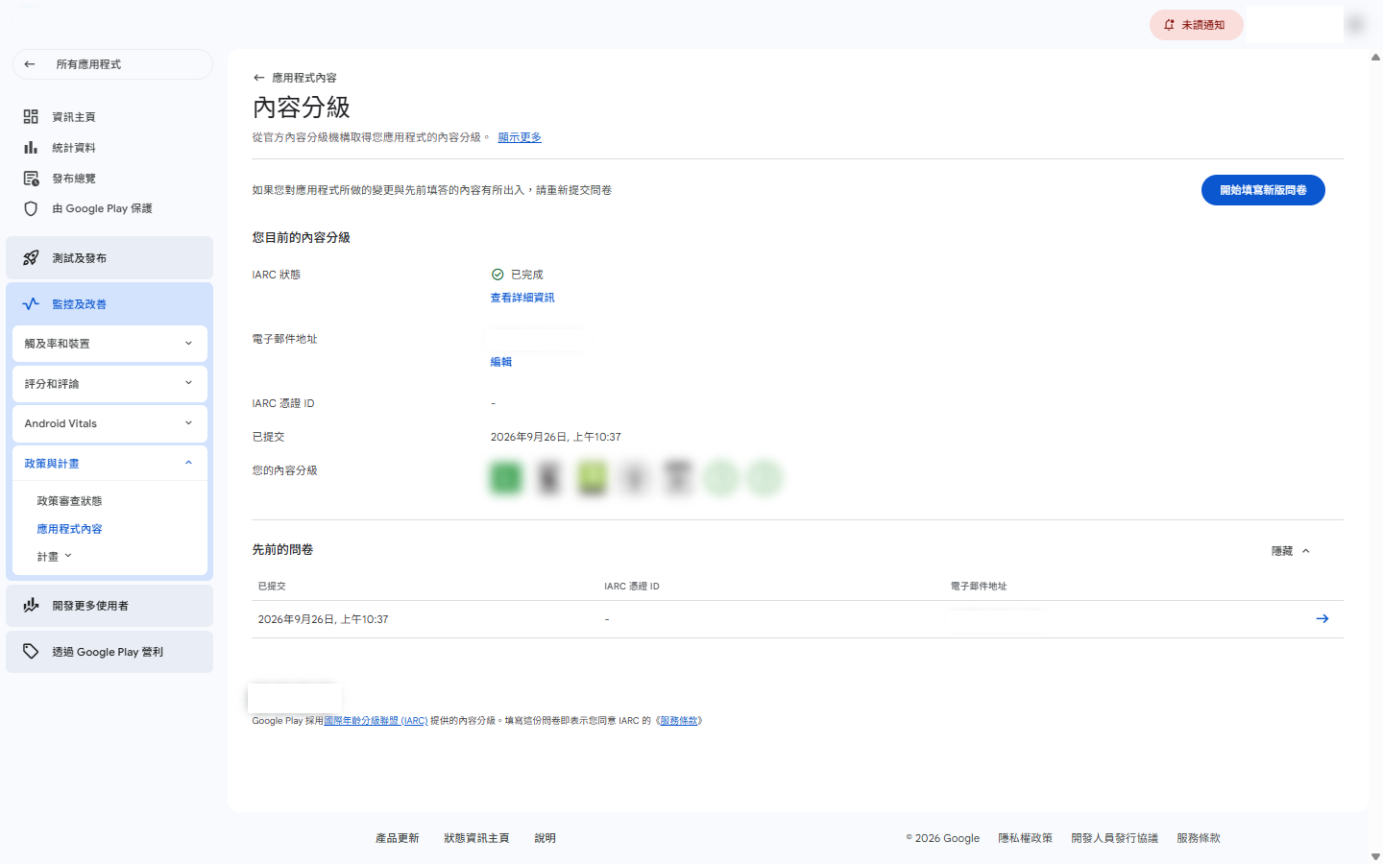Click the 2026年9月26日 row in 先前的問卷

[797, 619]
